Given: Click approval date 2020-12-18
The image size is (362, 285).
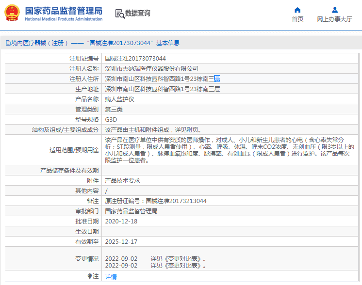Looking at the screenshot, I should coord(121,222).
